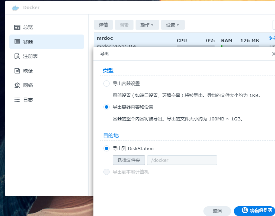Select the 导出容器设置 radio option

coord(106,83)
